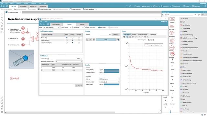207x116 pixels.
Task: Click the icon right of training progress bar
Action: (x=118, y=40)
